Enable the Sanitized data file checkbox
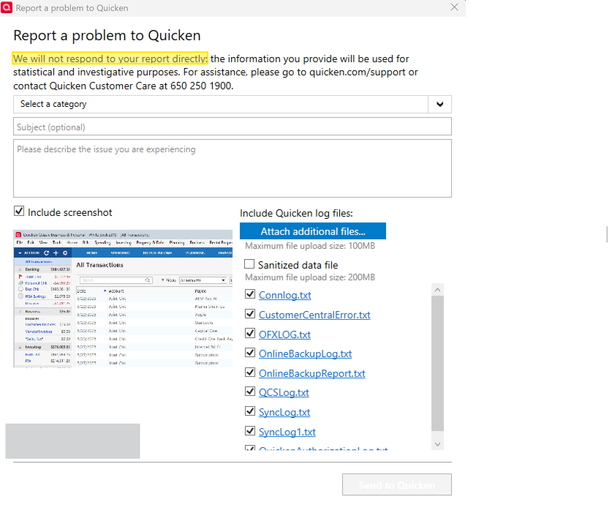The height and width of the screenshot is (505, 608). pyautogui.click(x=249, y=264)
